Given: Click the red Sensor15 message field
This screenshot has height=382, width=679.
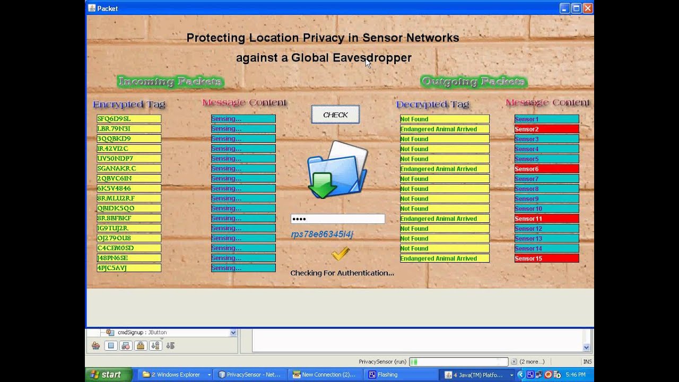Looking at the screenshot, I should tap(546, 258).
